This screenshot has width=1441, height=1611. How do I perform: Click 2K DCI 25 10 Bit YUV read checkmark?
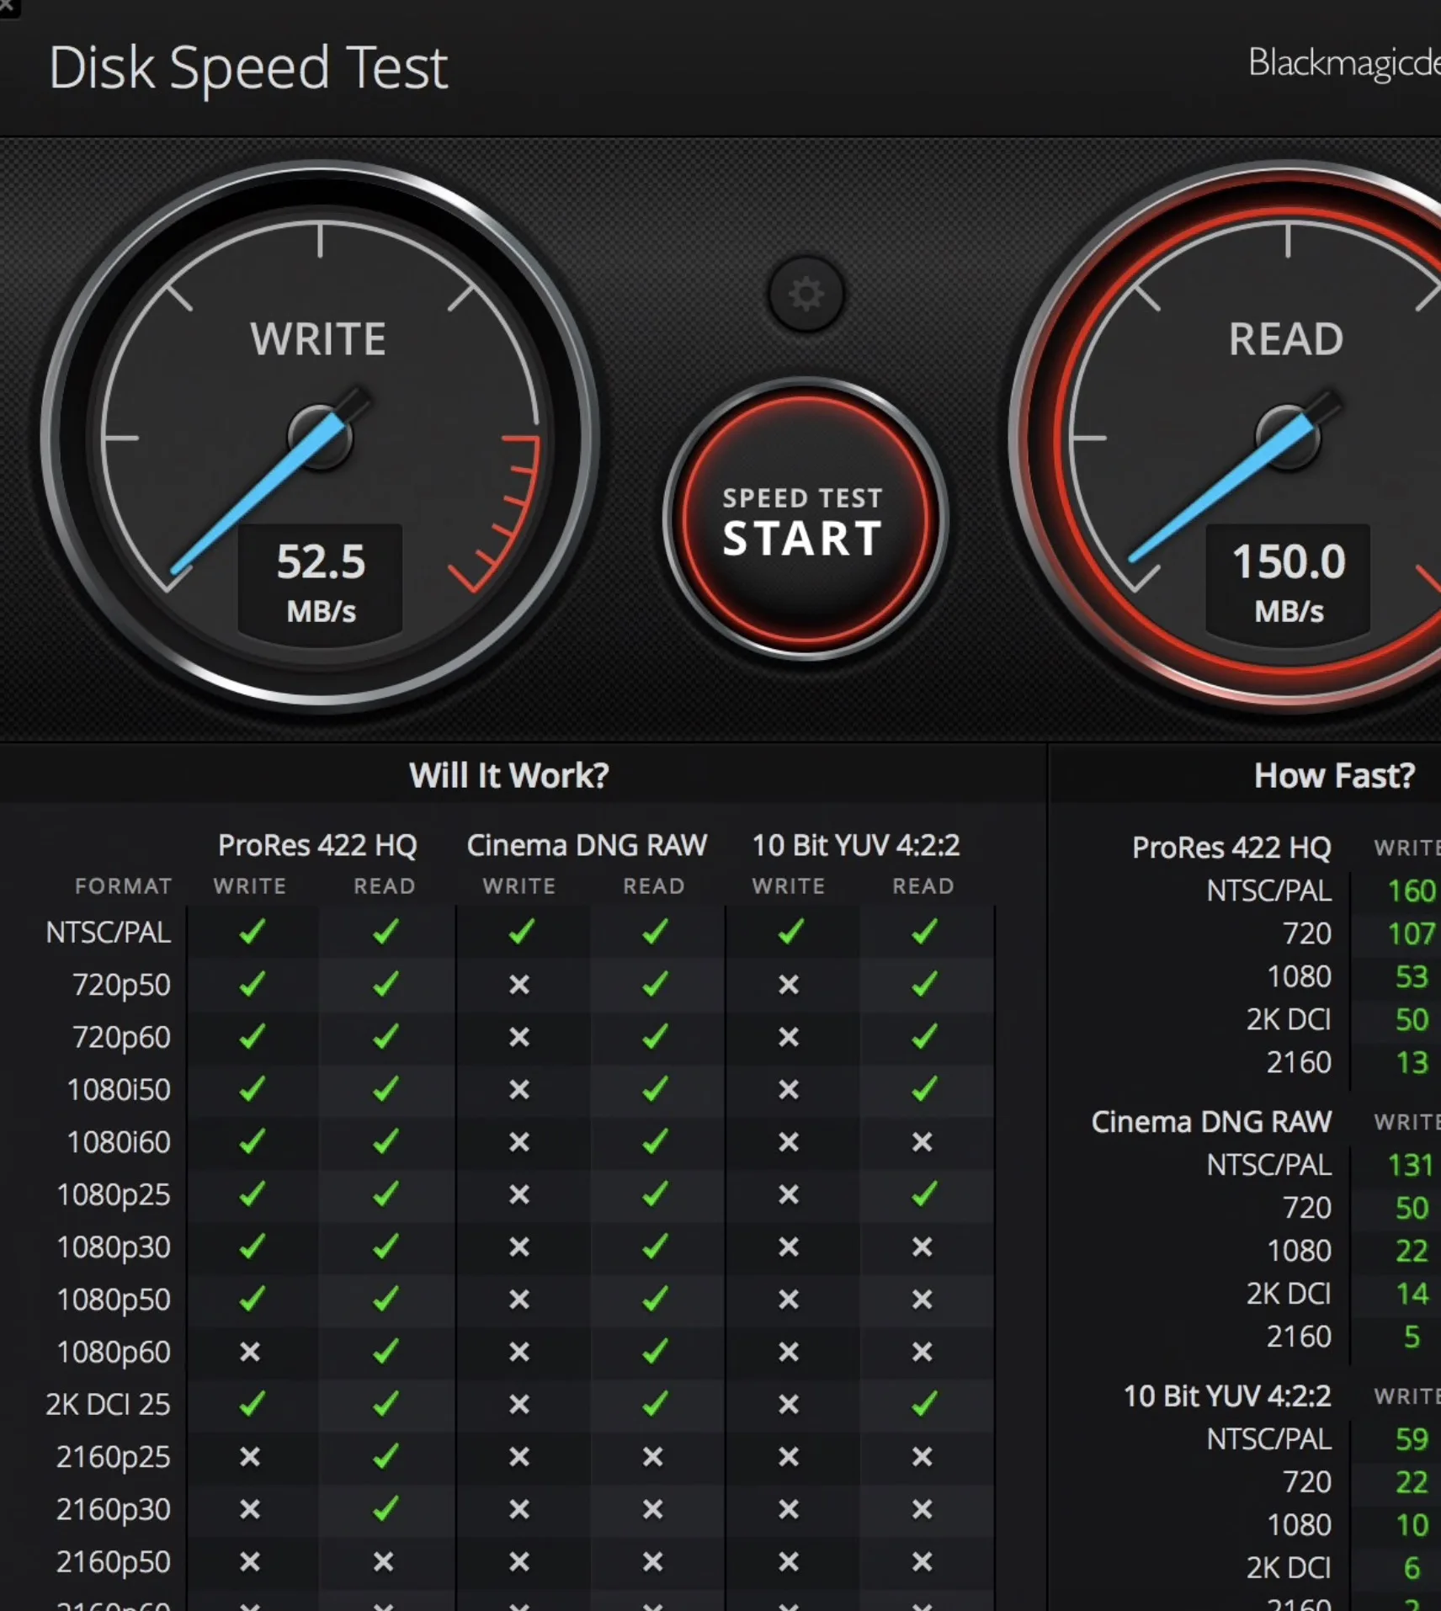924,1404
